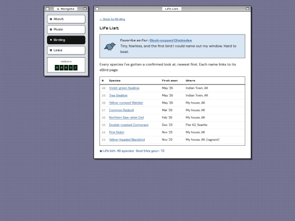The width and height of the screenshot is (295, 221).
Task: Click the Species column header
Action: click(115, 81)
